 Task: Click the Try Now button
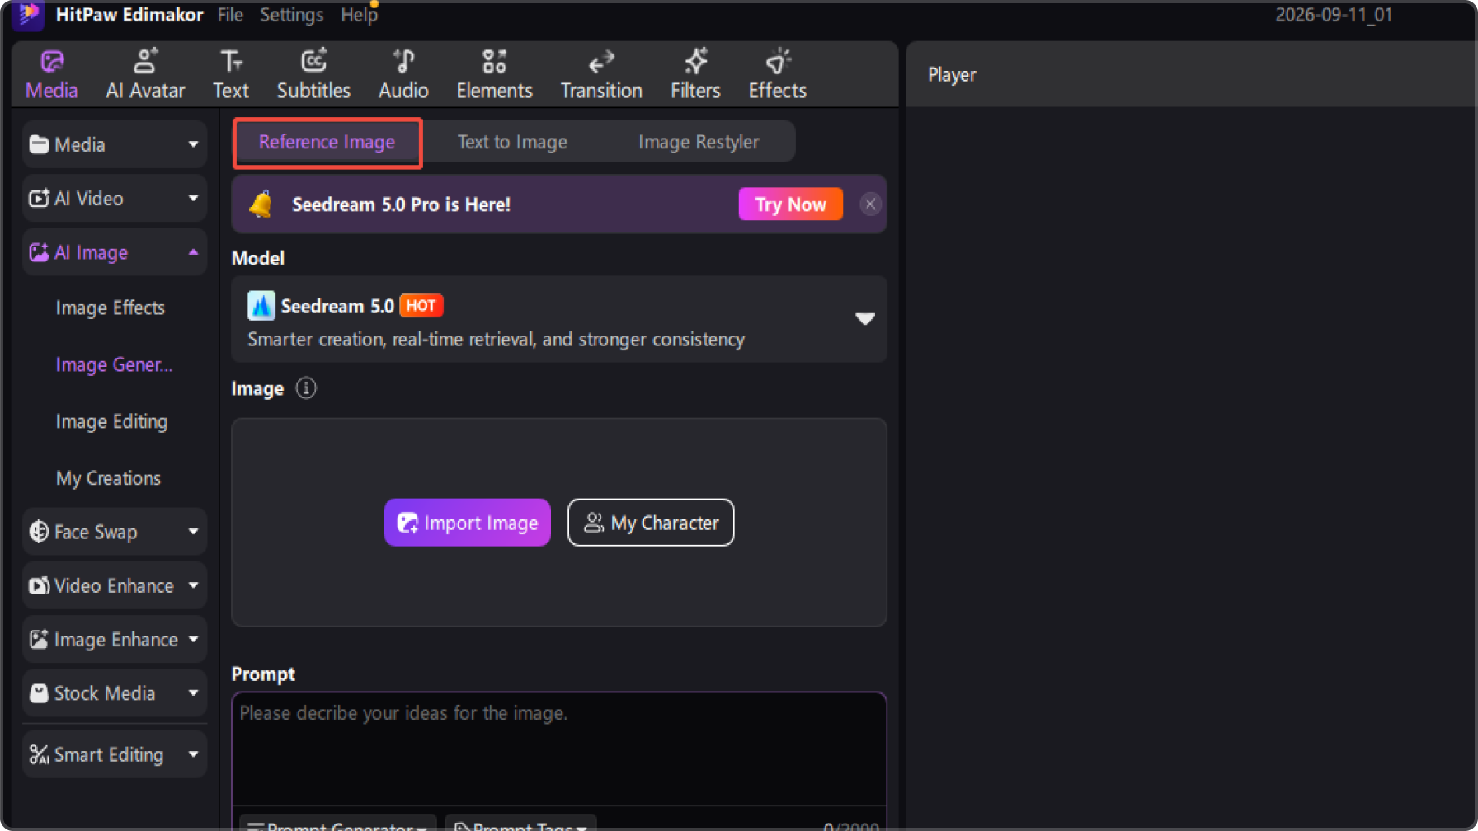[790, 204]
